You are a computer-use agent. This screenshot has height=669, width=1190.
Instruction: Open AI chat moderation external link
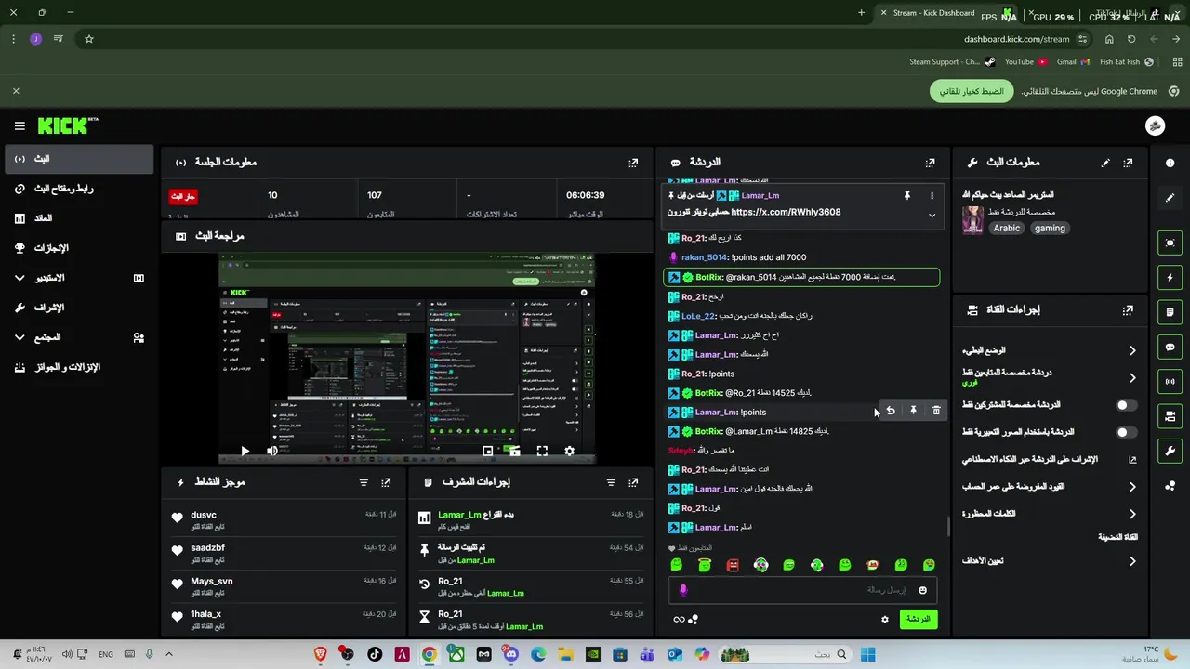pos(1132,459)
